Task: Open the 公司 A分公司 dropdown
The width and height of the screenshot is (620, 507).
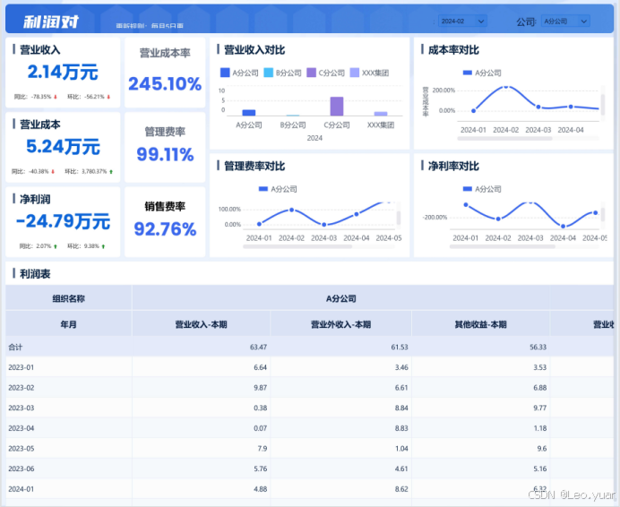Action: pos(565,21)
